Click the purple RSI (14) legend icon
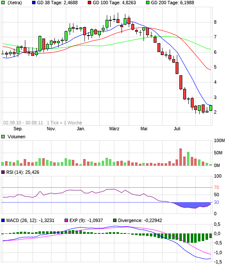230x266 pixels. (x=3, y=173)
